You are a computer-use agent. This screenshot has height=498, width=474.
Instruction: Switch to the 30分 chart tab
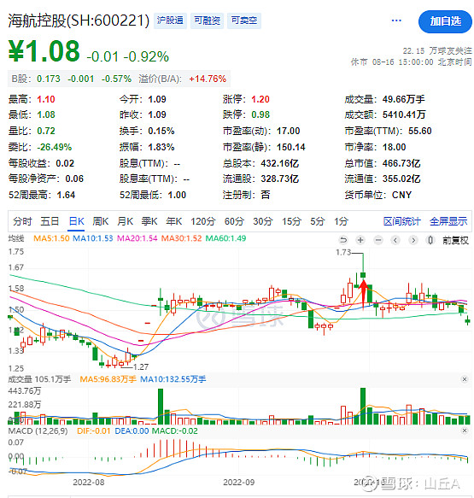tap(263, 221)
